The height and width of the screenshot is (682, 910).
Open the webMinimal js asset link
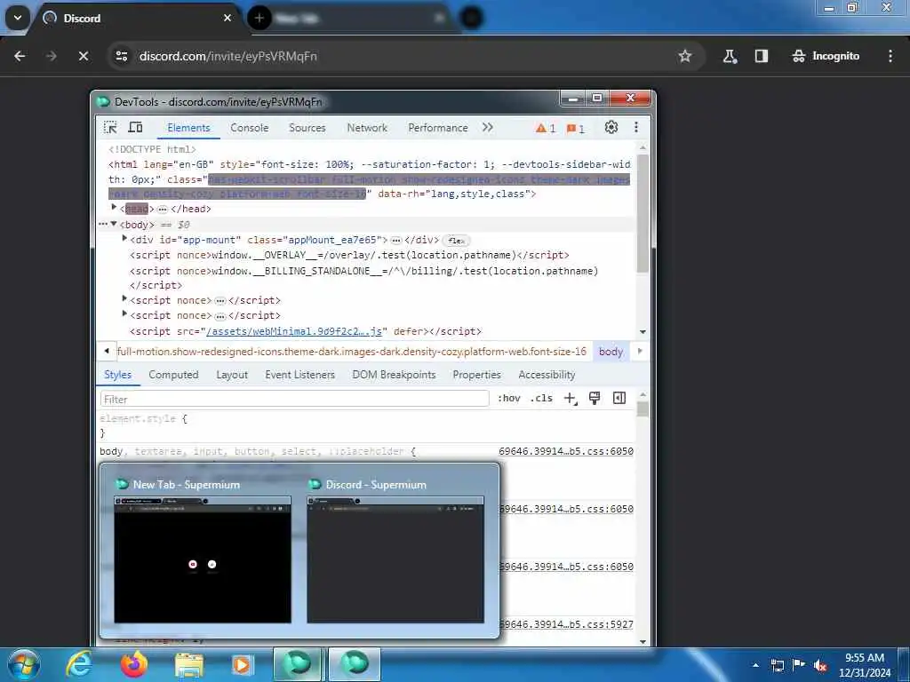point(294,331)
